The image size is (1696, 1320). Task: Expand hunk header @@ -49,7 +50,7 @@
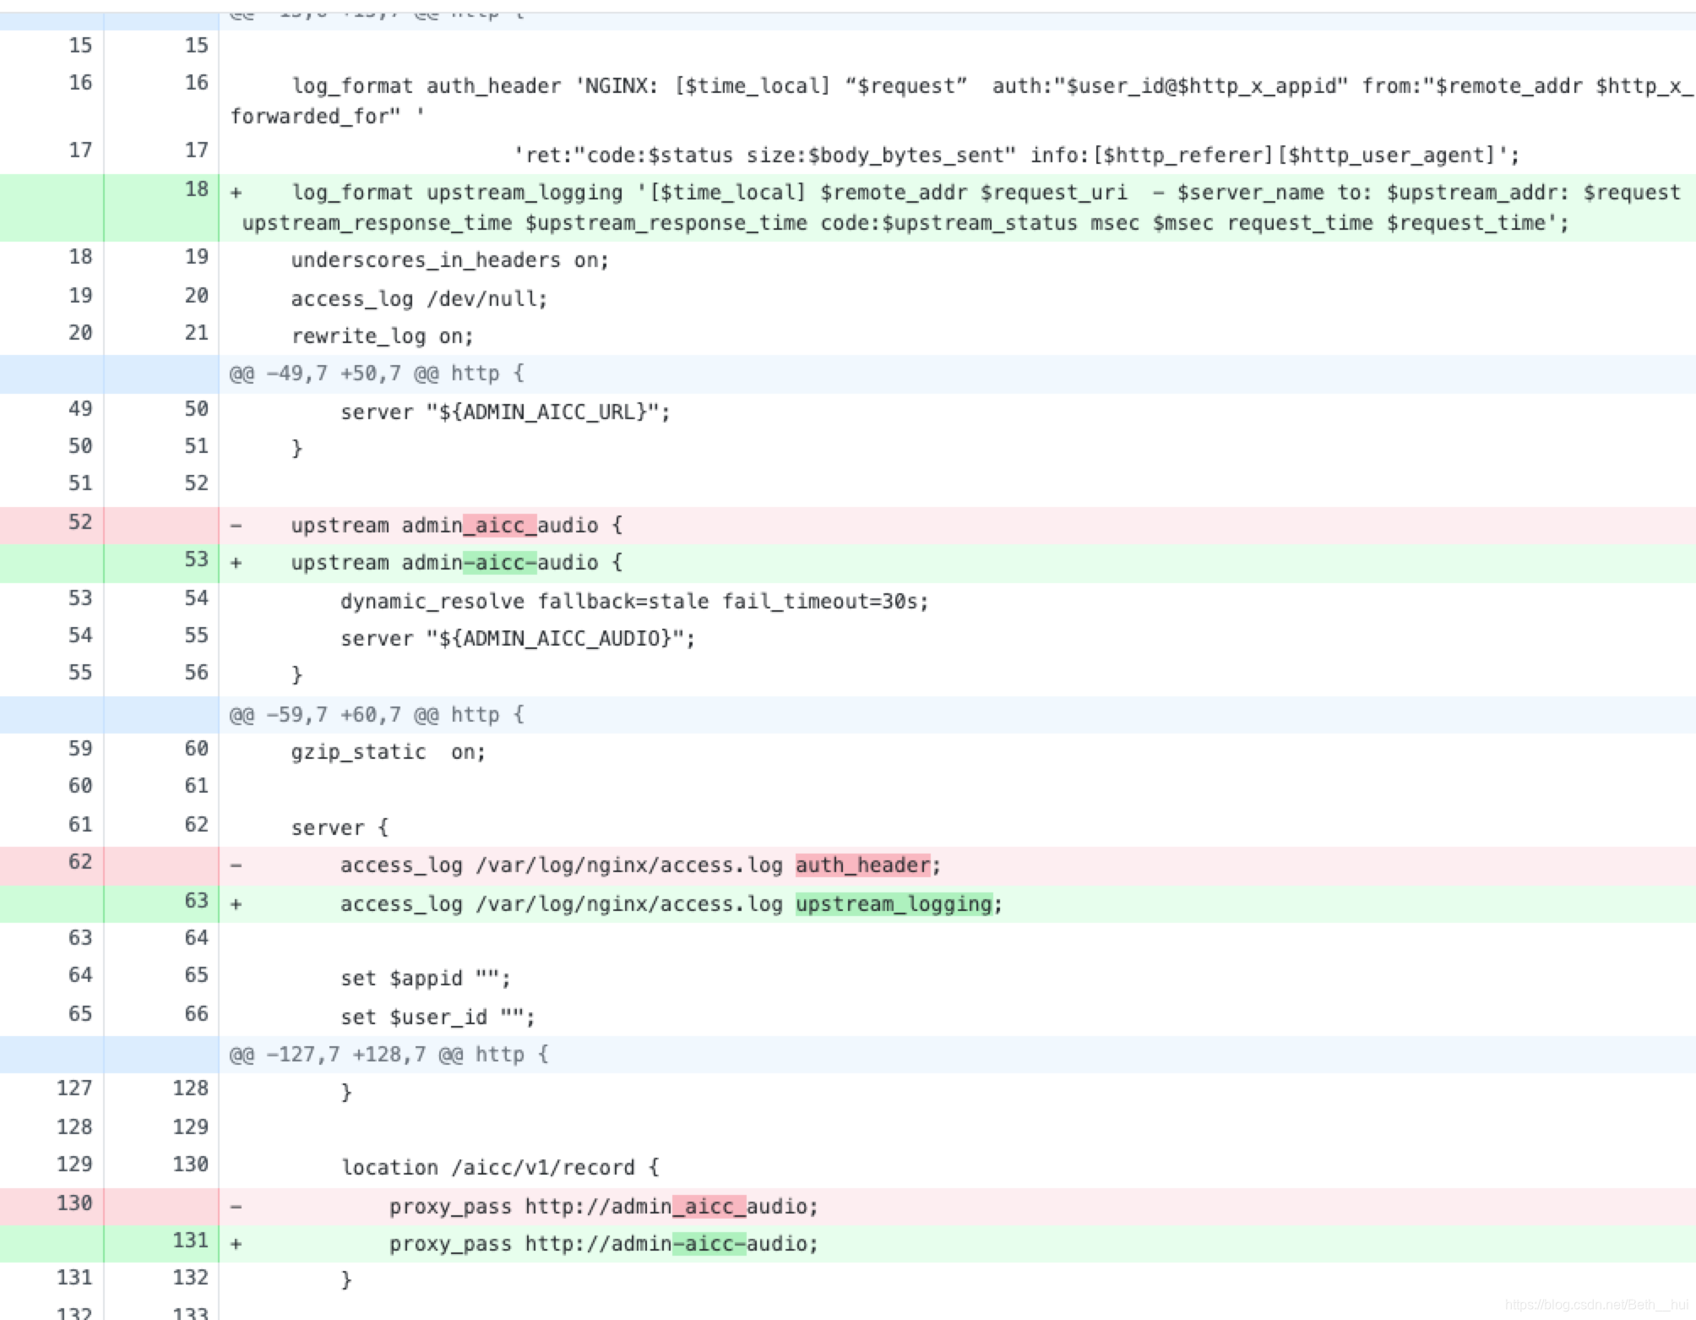pyautogui.click(x=376, y=374)
